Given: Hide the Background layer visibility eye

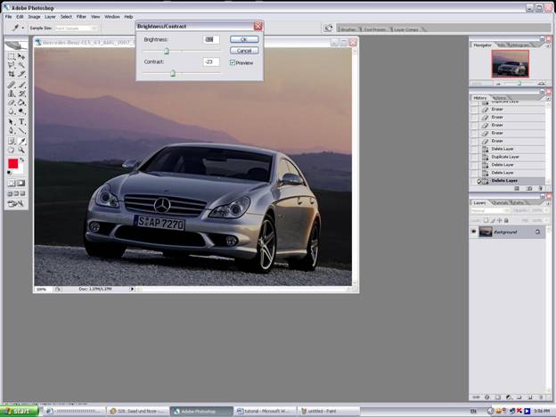Looking at the screenshot, I should click(474, 232).
